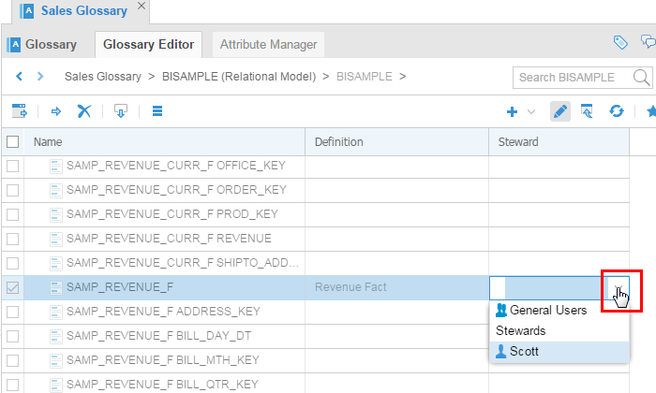The width and height of the screenshot is (656, 393).
Task: Click the export download icon
Action: 121,111
